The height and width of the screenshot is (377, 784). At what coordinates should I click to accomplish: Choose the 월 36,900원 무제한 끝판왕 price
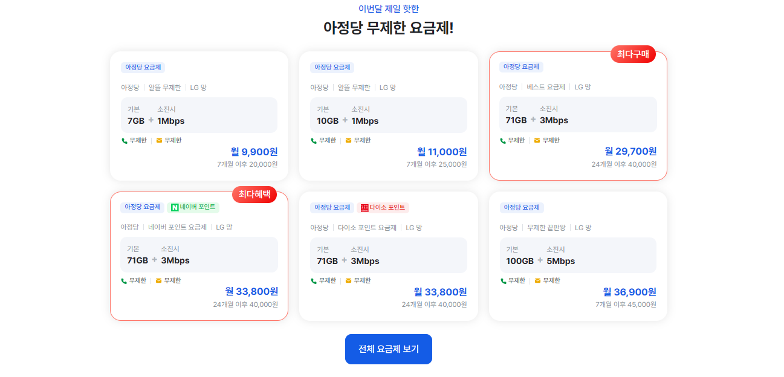(x=630, y=292)
